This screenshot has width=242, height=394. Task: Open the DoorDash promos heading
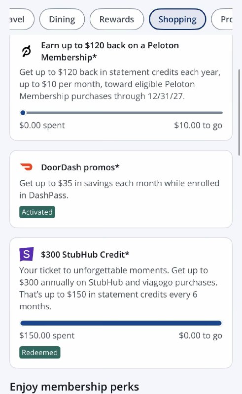[80, 167]
